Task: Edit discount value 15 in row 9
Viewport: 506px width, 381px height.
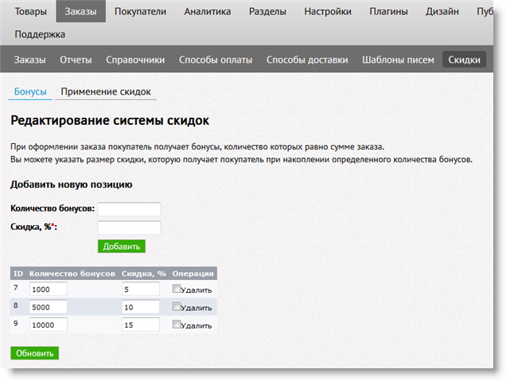Action: (140, 325)
